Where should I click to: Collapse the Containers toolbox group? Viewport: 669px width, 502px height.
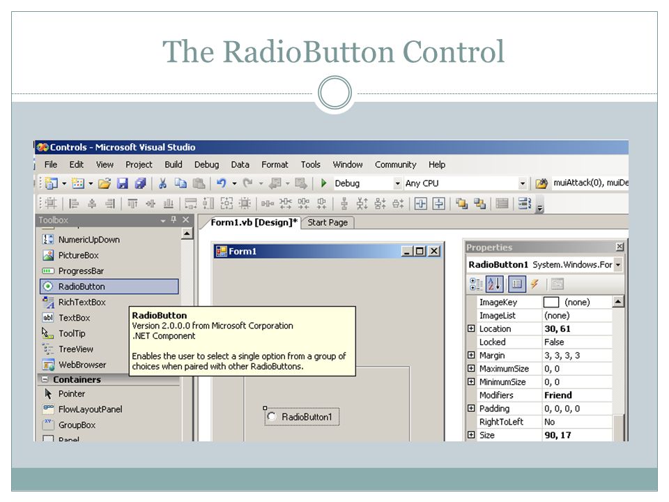click(45, 379)
